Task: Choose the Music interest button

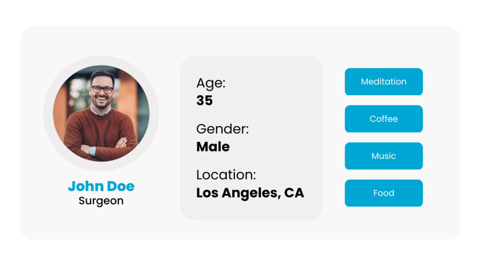Action: pos(383,156)
